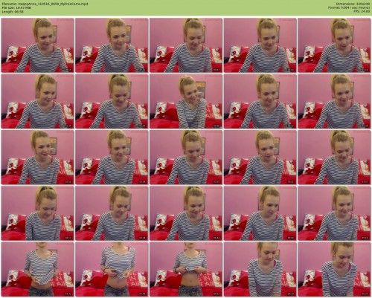Select the fourth thumbnail in the bottom row
The height and width of the screenshot is (298, 372).
click(260, 269)
